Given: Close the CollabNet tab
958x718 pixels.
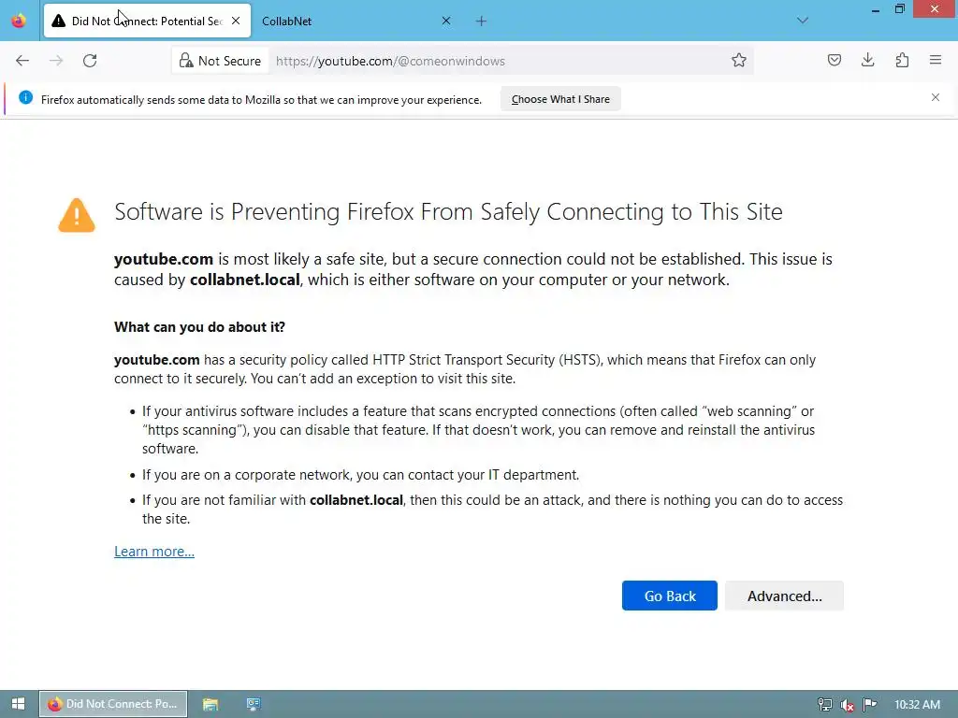Looking at the screenshot, I should coord(446,21).
